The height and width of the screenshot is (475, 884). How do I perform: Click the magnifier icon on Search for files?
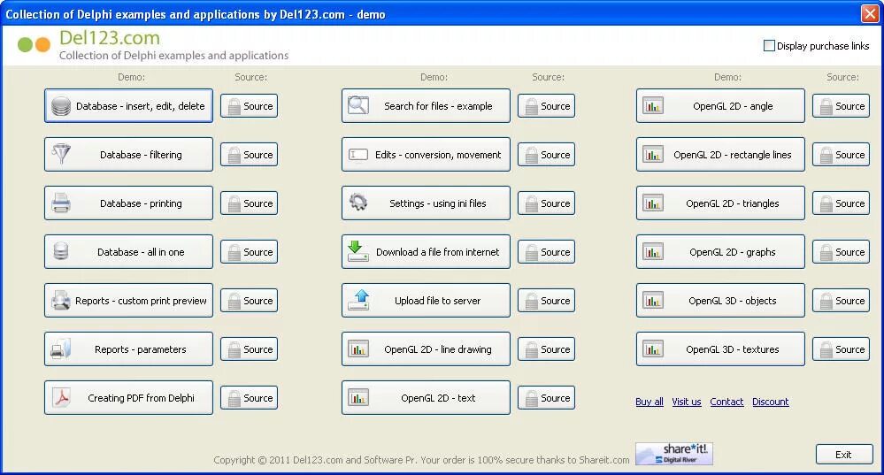point(358,105)
